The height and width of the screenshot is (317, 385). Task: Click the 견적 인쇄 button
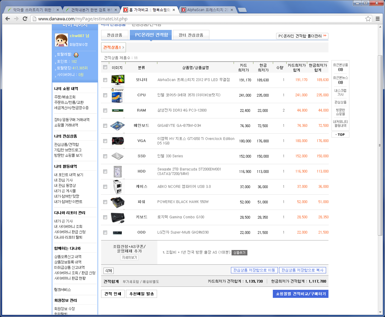click(x=113, y=294)
